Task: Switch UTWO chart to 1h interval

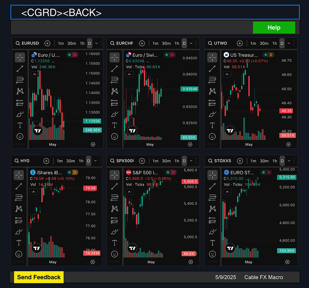Action: (275, 43)
